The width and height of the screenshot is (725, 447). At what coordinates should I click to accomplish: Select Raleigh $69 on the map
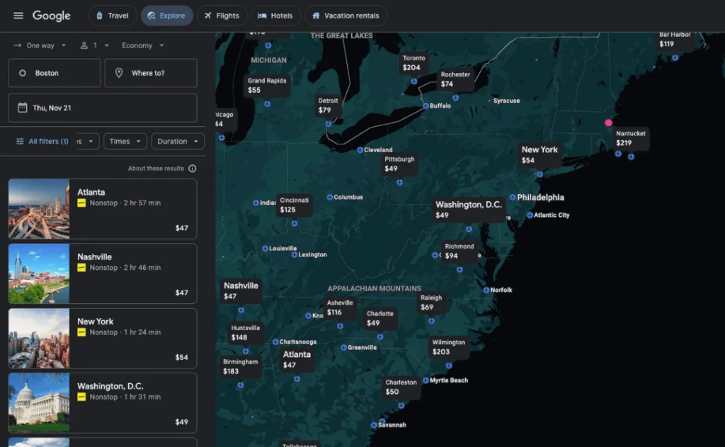coord(431,302)
